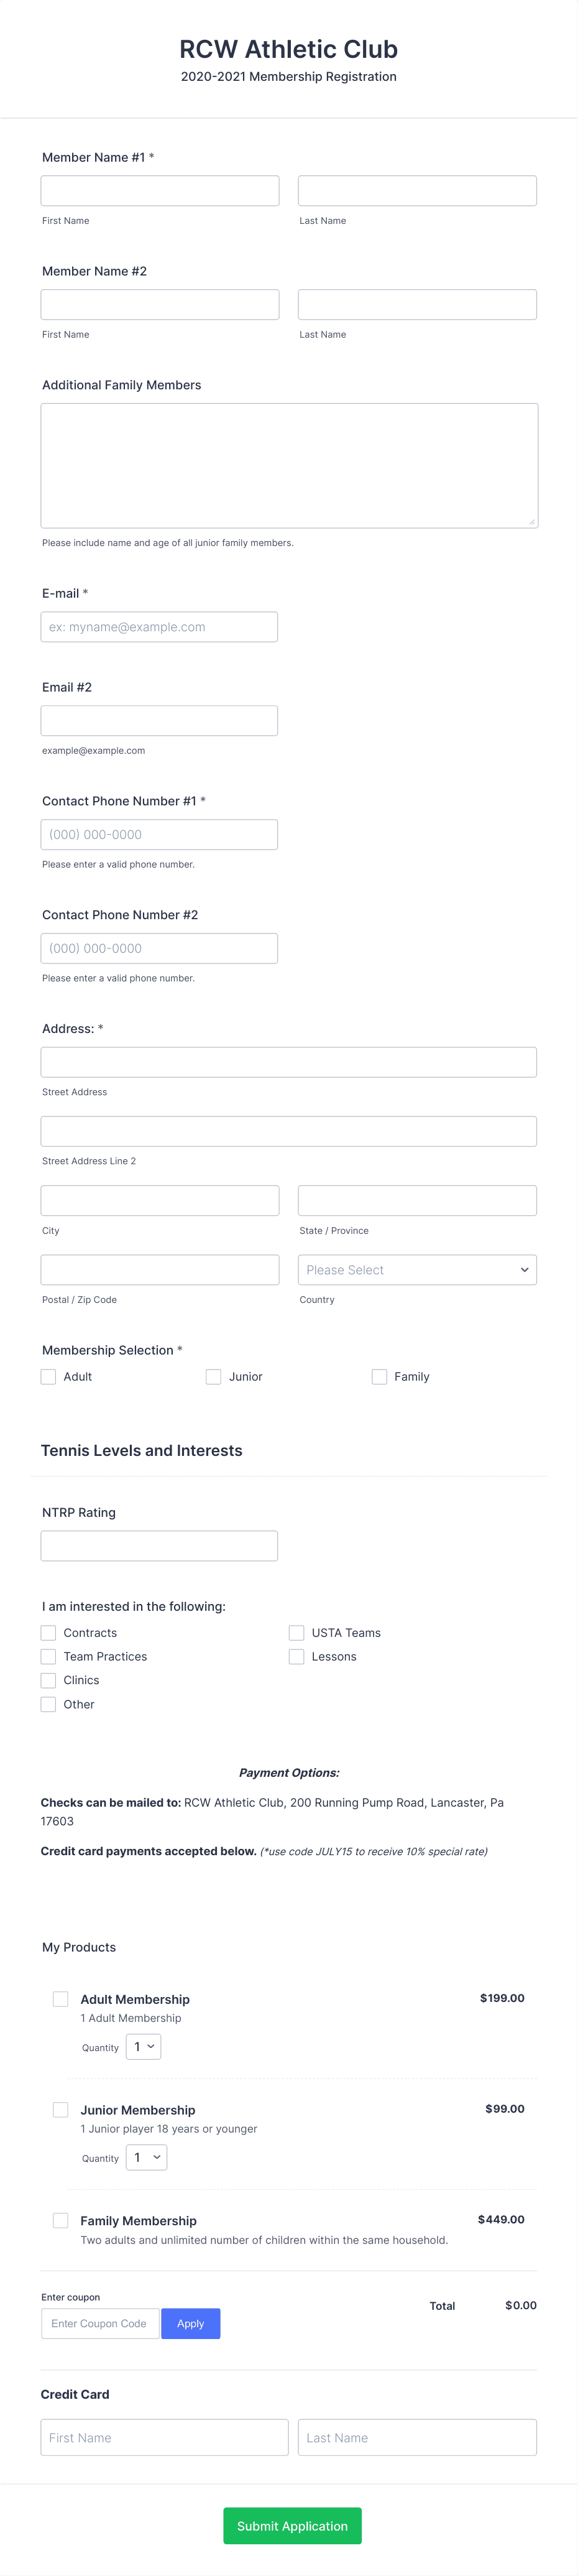Select the Contact Phone Number #1 field
The height and width of the screenshot is (2576, 578).
click(159, 834)
